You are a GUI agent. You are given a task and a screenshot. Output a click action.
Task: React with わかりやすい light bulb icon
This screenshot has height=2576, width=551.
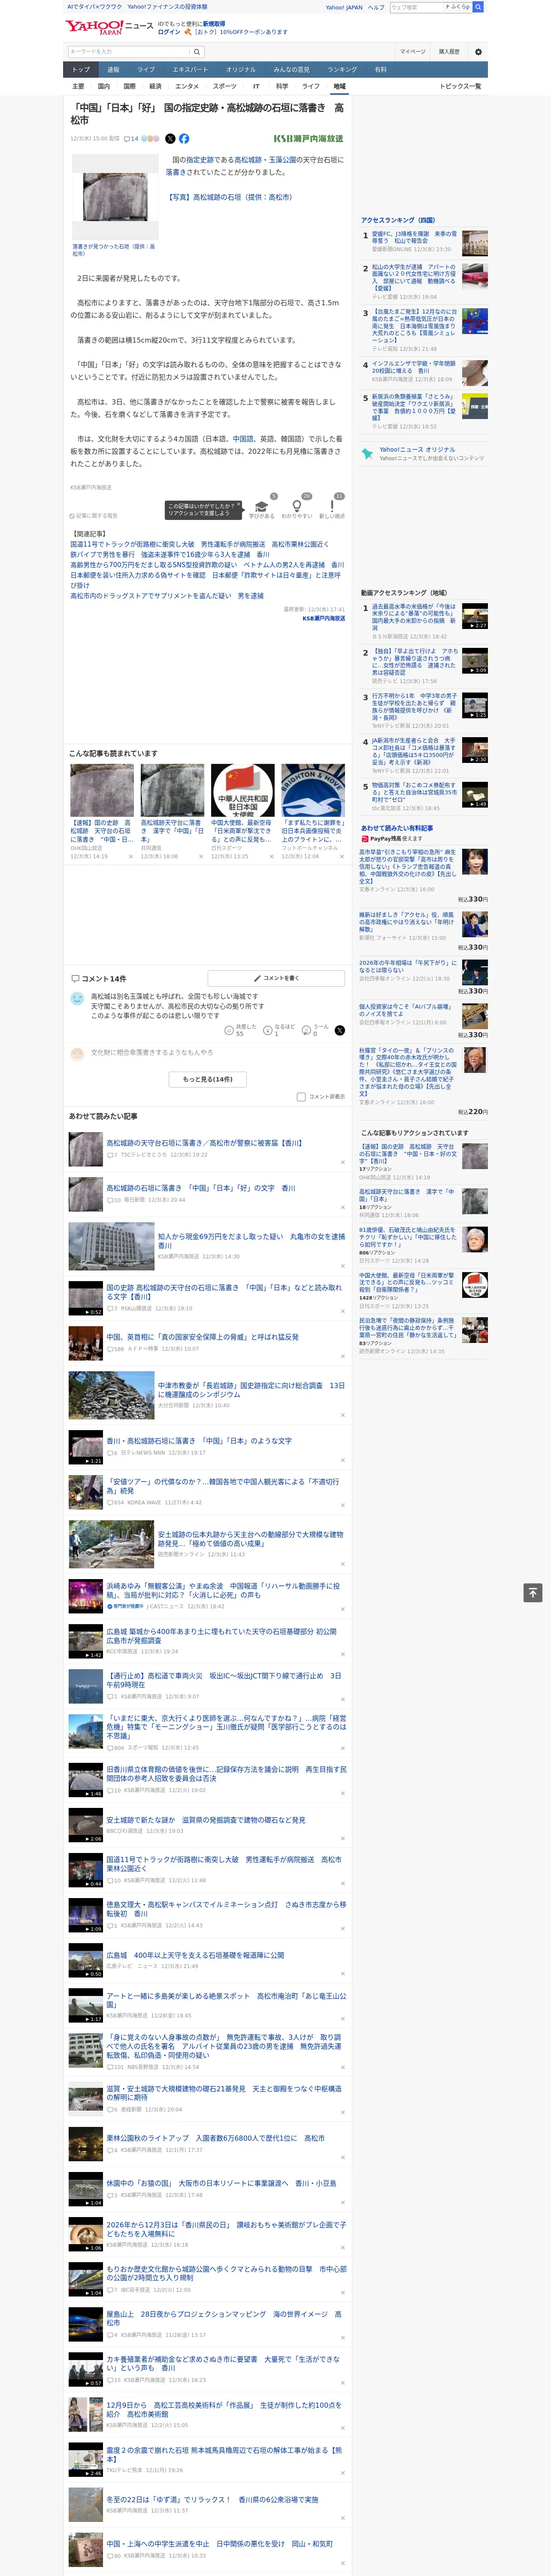[297, 506]
